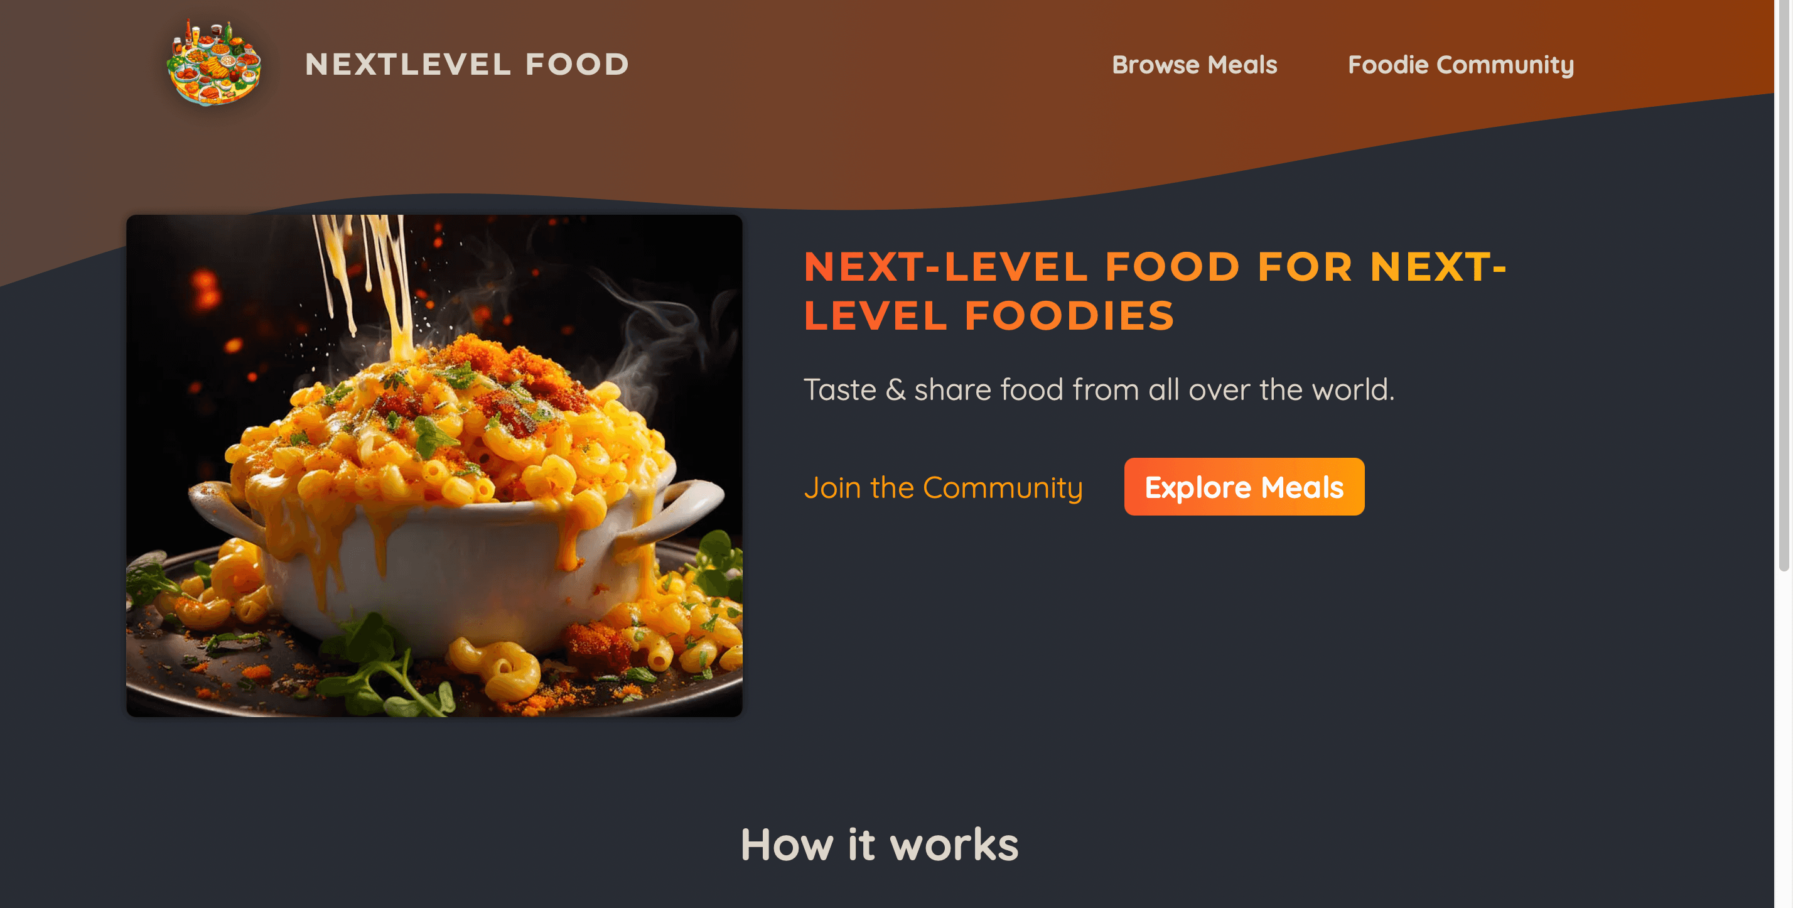
Task: Click the Taste & share food tagline
Action: tap(1099, 389)
